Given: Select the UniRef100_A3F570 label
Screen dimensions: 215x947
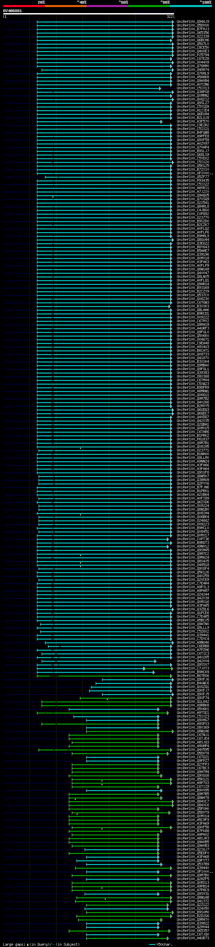Looking at the screenshot, I should click(192, 121).
